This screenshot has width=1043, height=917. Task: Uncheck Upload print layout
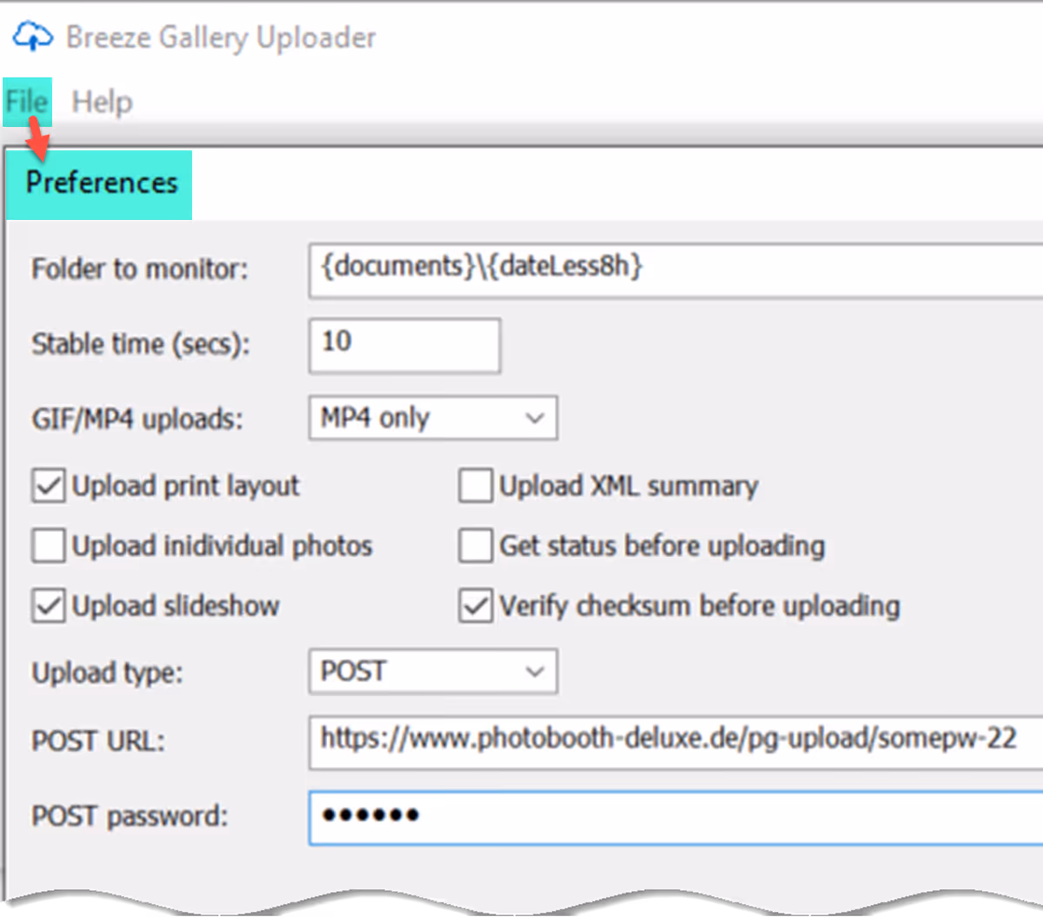click(49, 486)
